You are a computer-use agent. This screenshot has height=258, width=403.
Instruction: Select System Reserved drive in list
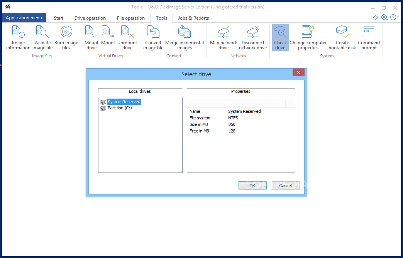click(x=124, y=102)
